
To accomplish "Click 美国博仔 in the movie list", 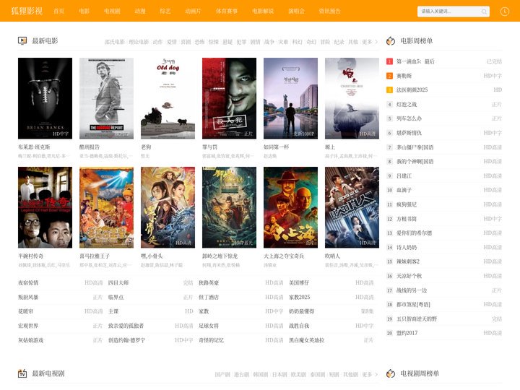I will click(299, 283).
